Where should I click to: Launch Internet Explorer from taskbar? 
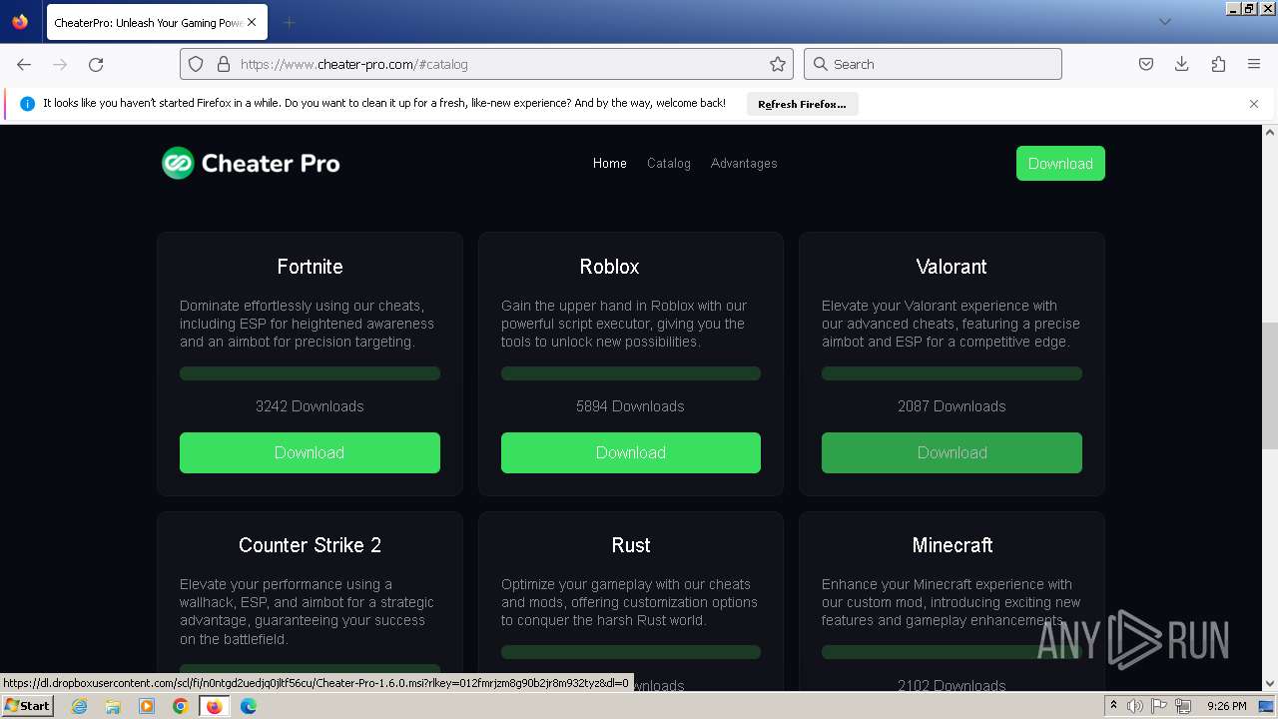(80, 706)
